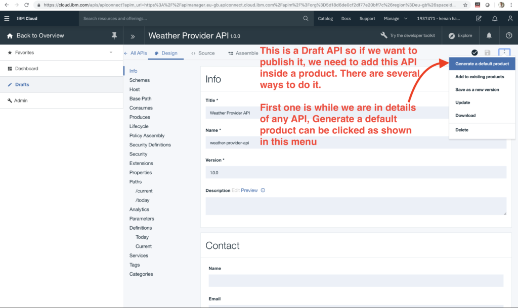This screenshot has width=518, height=308.
Task: Choose Update from the menu
Action: tap(482, 102)
